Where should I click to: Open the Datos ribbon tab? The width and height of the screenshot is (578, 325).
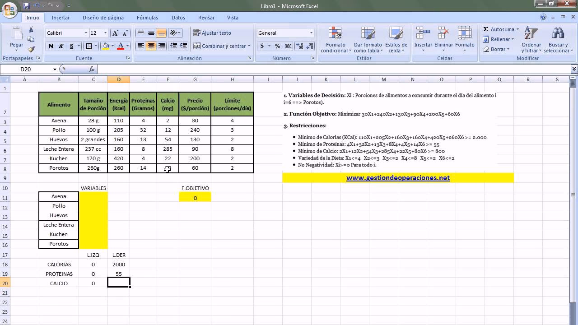tap(178, 18)
